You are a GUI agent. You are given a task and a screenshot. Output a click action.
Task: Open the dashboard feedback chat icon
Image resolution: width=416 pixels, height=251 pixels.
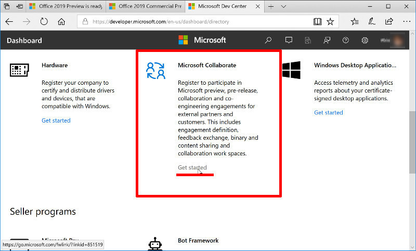[289, 40]
